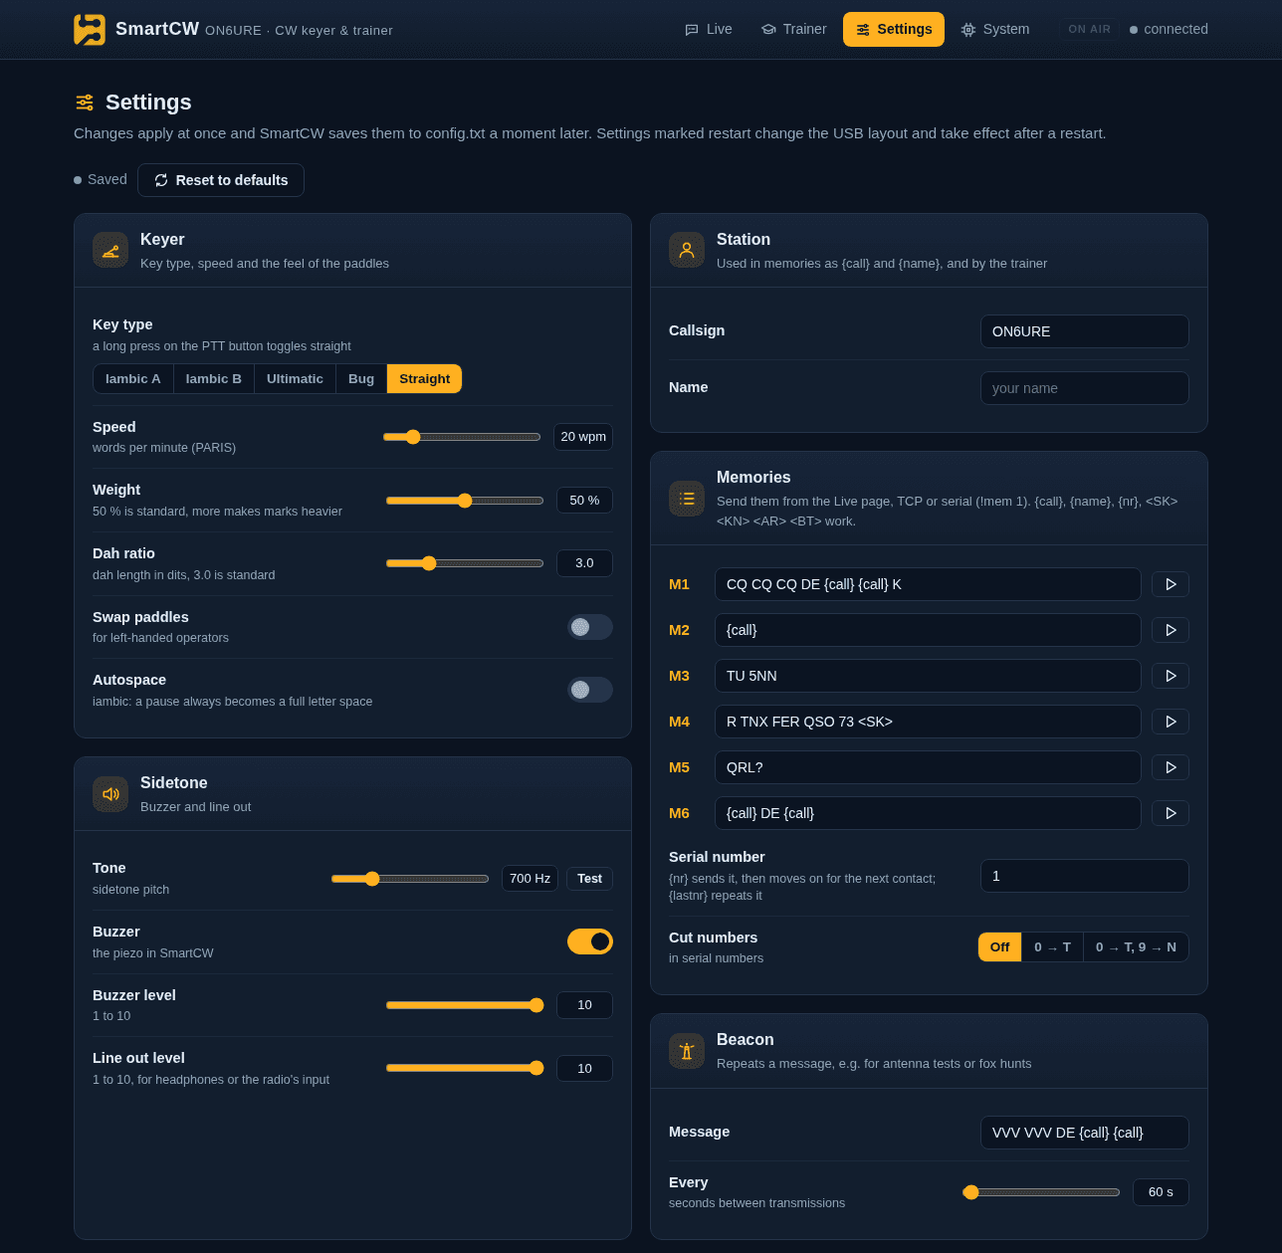The height and width of the screenshot is (1253, 1282).
Task: Click the SmartCW logo icon
Action: [90, 30]
